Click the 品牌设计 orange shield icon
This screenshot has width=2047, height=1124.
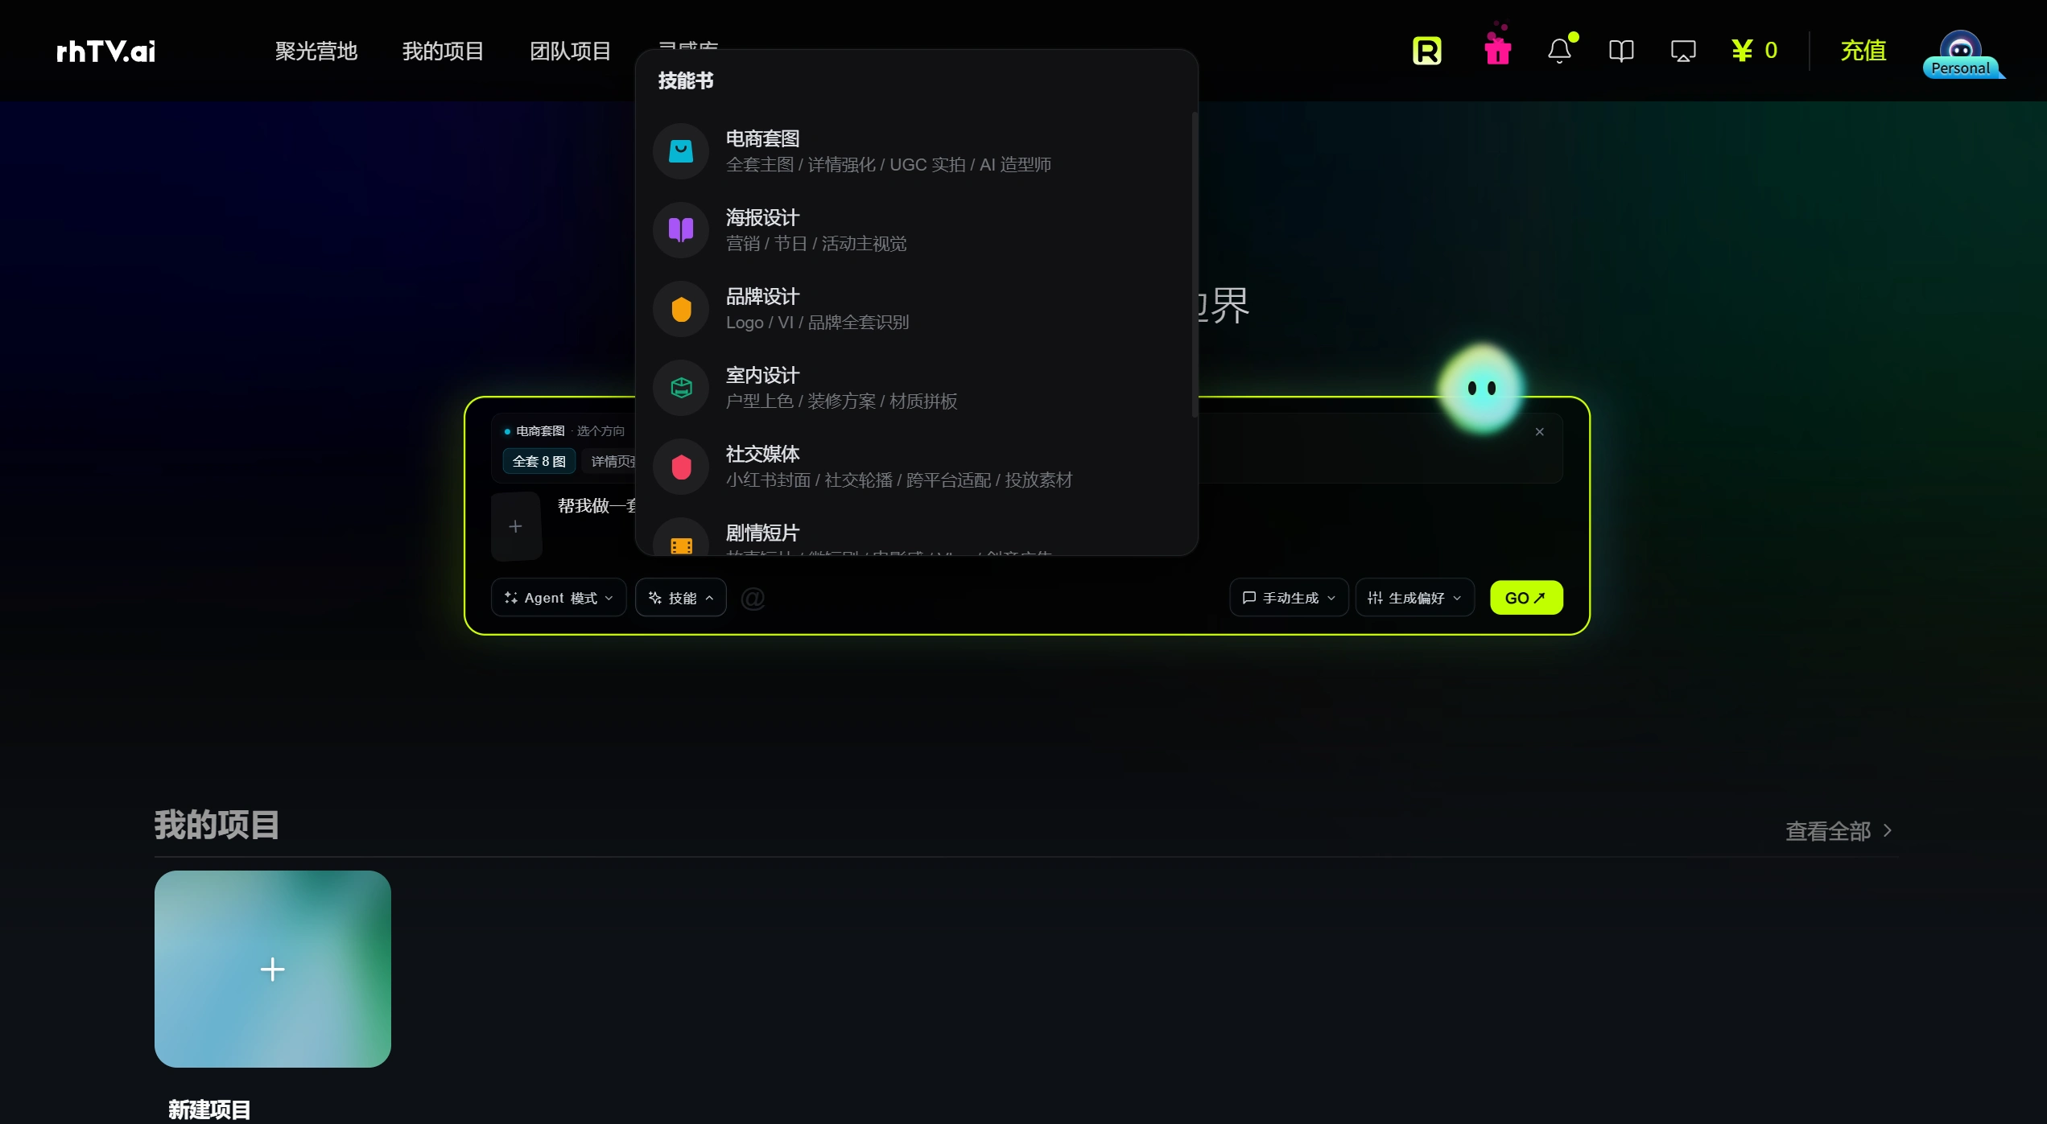click(681, 308)
